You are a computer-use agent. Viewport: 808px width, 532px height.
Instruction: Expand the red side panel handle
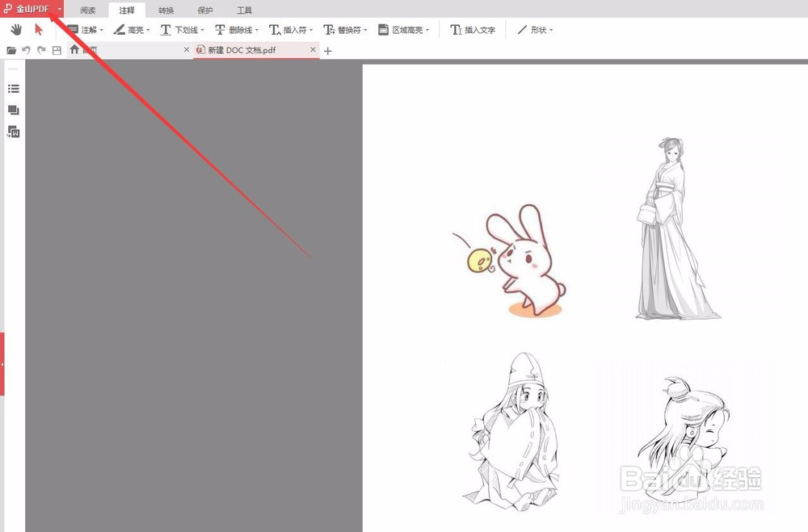[x=2, y=364]
